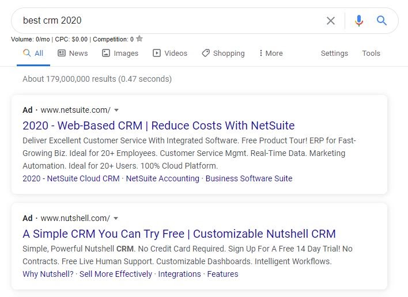Click the magnifying glass search icon
Image resolution: width=408 pixels, height=297 pixels.
tap(381, 20)
